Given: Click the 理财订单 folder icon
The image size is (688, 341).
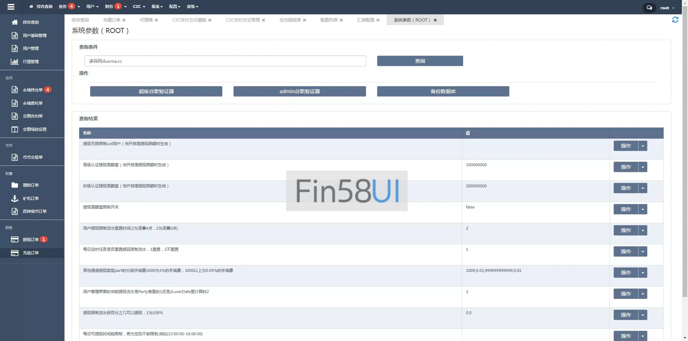Looking at the screenshot, I should coord(15,185).
